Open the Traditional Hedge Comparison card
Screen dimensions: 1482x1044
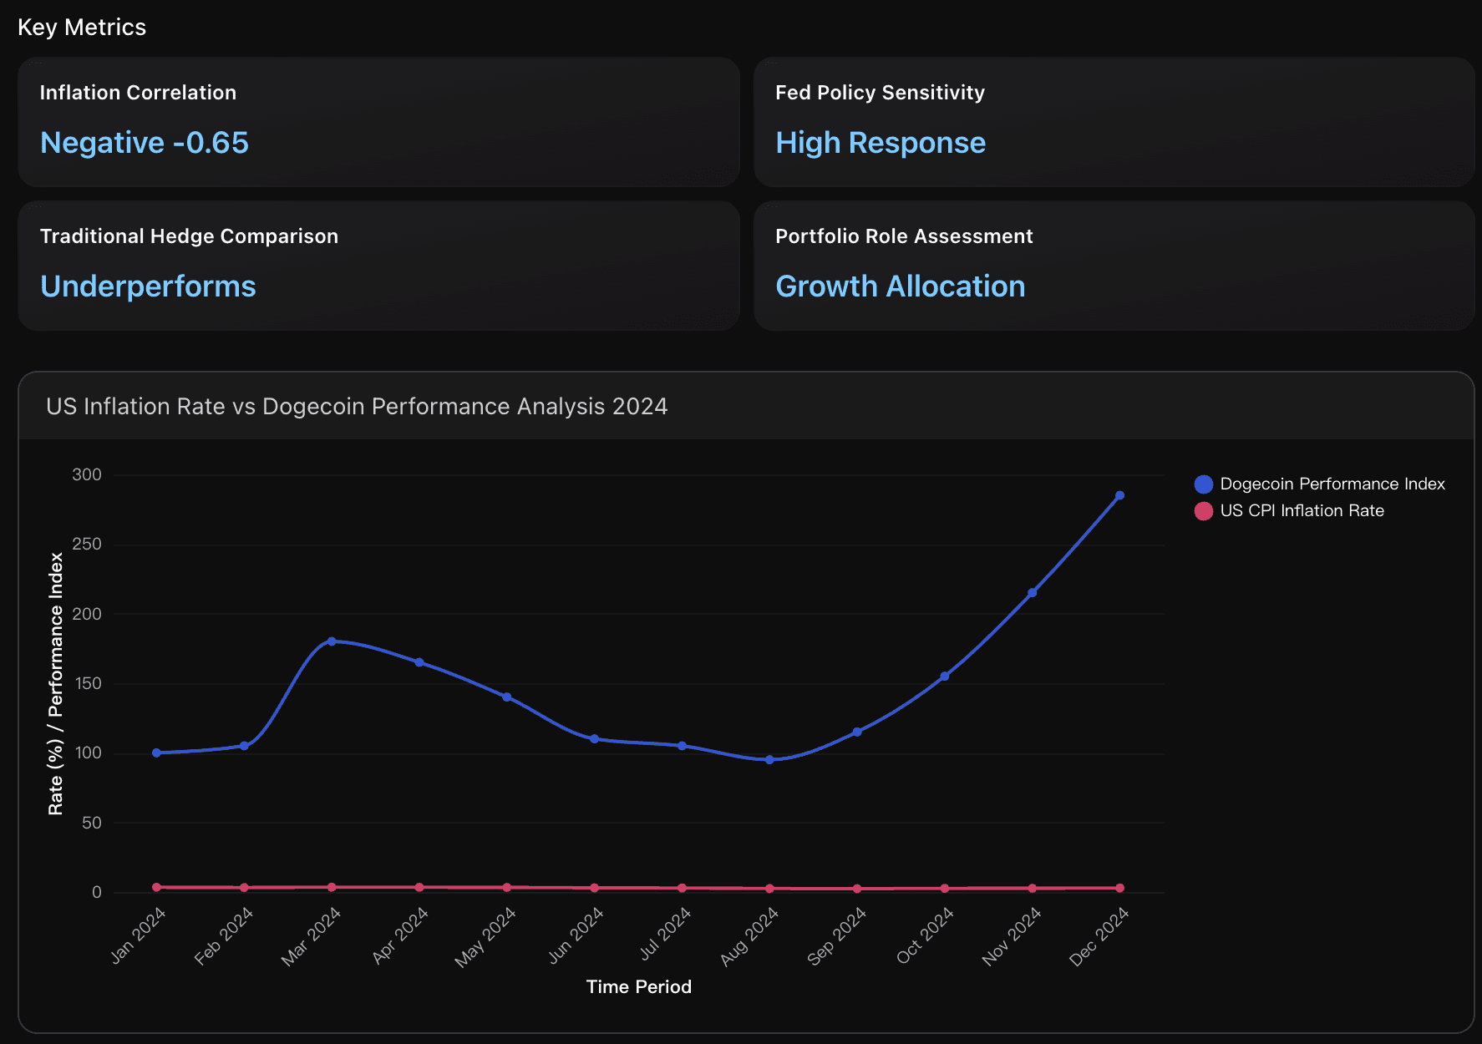click(378, 266)
